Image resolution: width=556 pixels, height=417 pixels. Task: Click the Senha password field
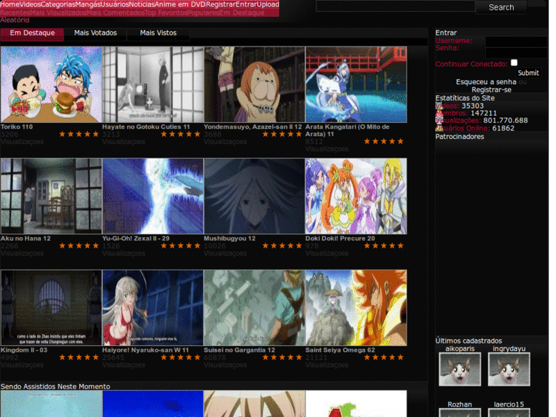click(x=516, y=53)
